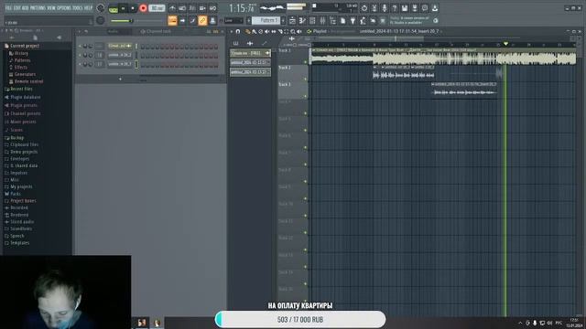Select the slice tool in Playlist

coord(280,32)
